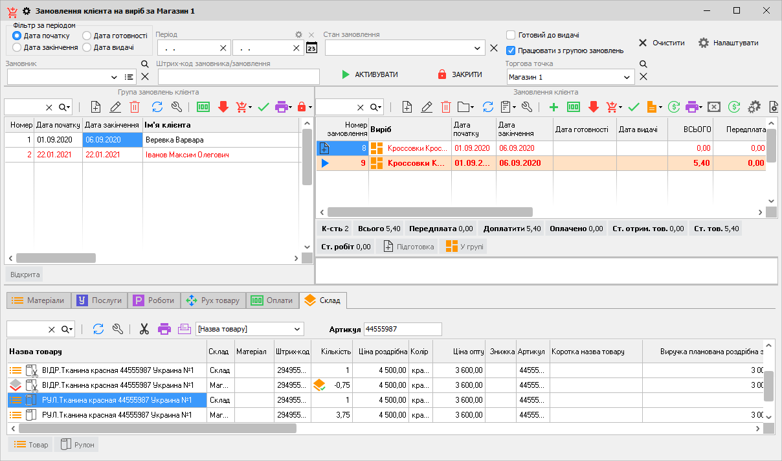
Task: Click the scissors icon in Склад toolbar
Action: tap(144, 329)
